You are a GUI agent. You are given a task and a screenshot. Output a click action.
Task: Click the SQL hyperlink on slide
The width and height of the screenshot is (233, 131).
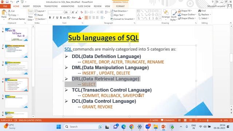click(68, 49)
